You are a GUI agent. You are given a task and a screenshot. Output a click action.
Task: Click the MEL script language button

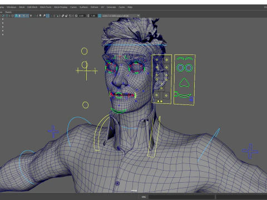(144, 197)
